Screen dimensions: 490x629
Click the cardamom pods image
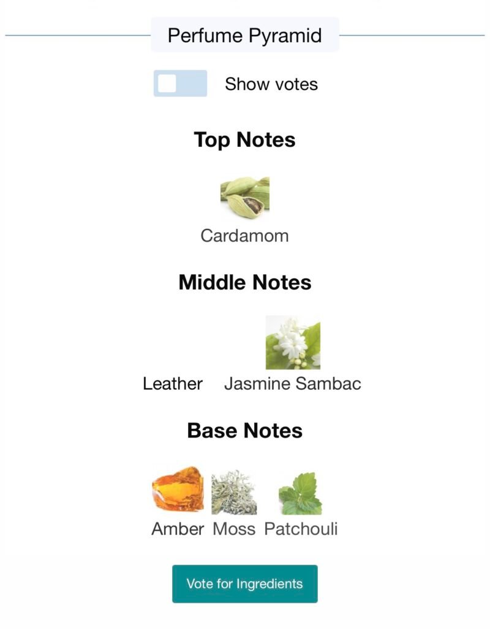click(244, 199)
